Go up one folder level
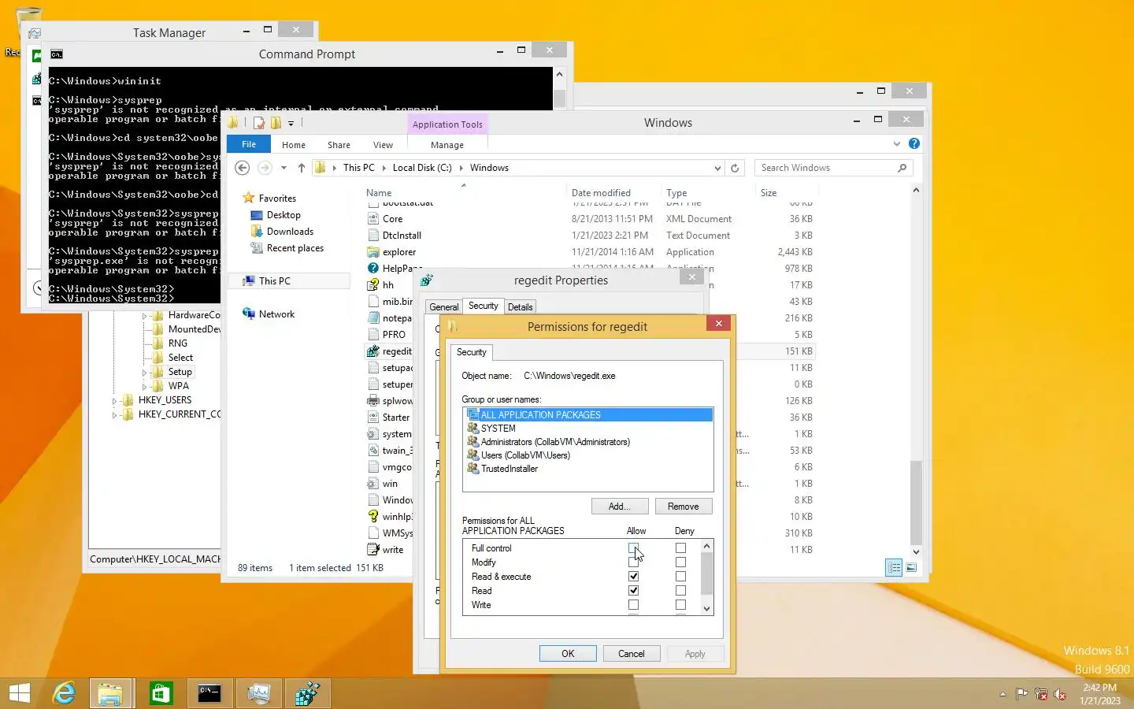This screenshot has height=709, width=1134. click(301, 168)
